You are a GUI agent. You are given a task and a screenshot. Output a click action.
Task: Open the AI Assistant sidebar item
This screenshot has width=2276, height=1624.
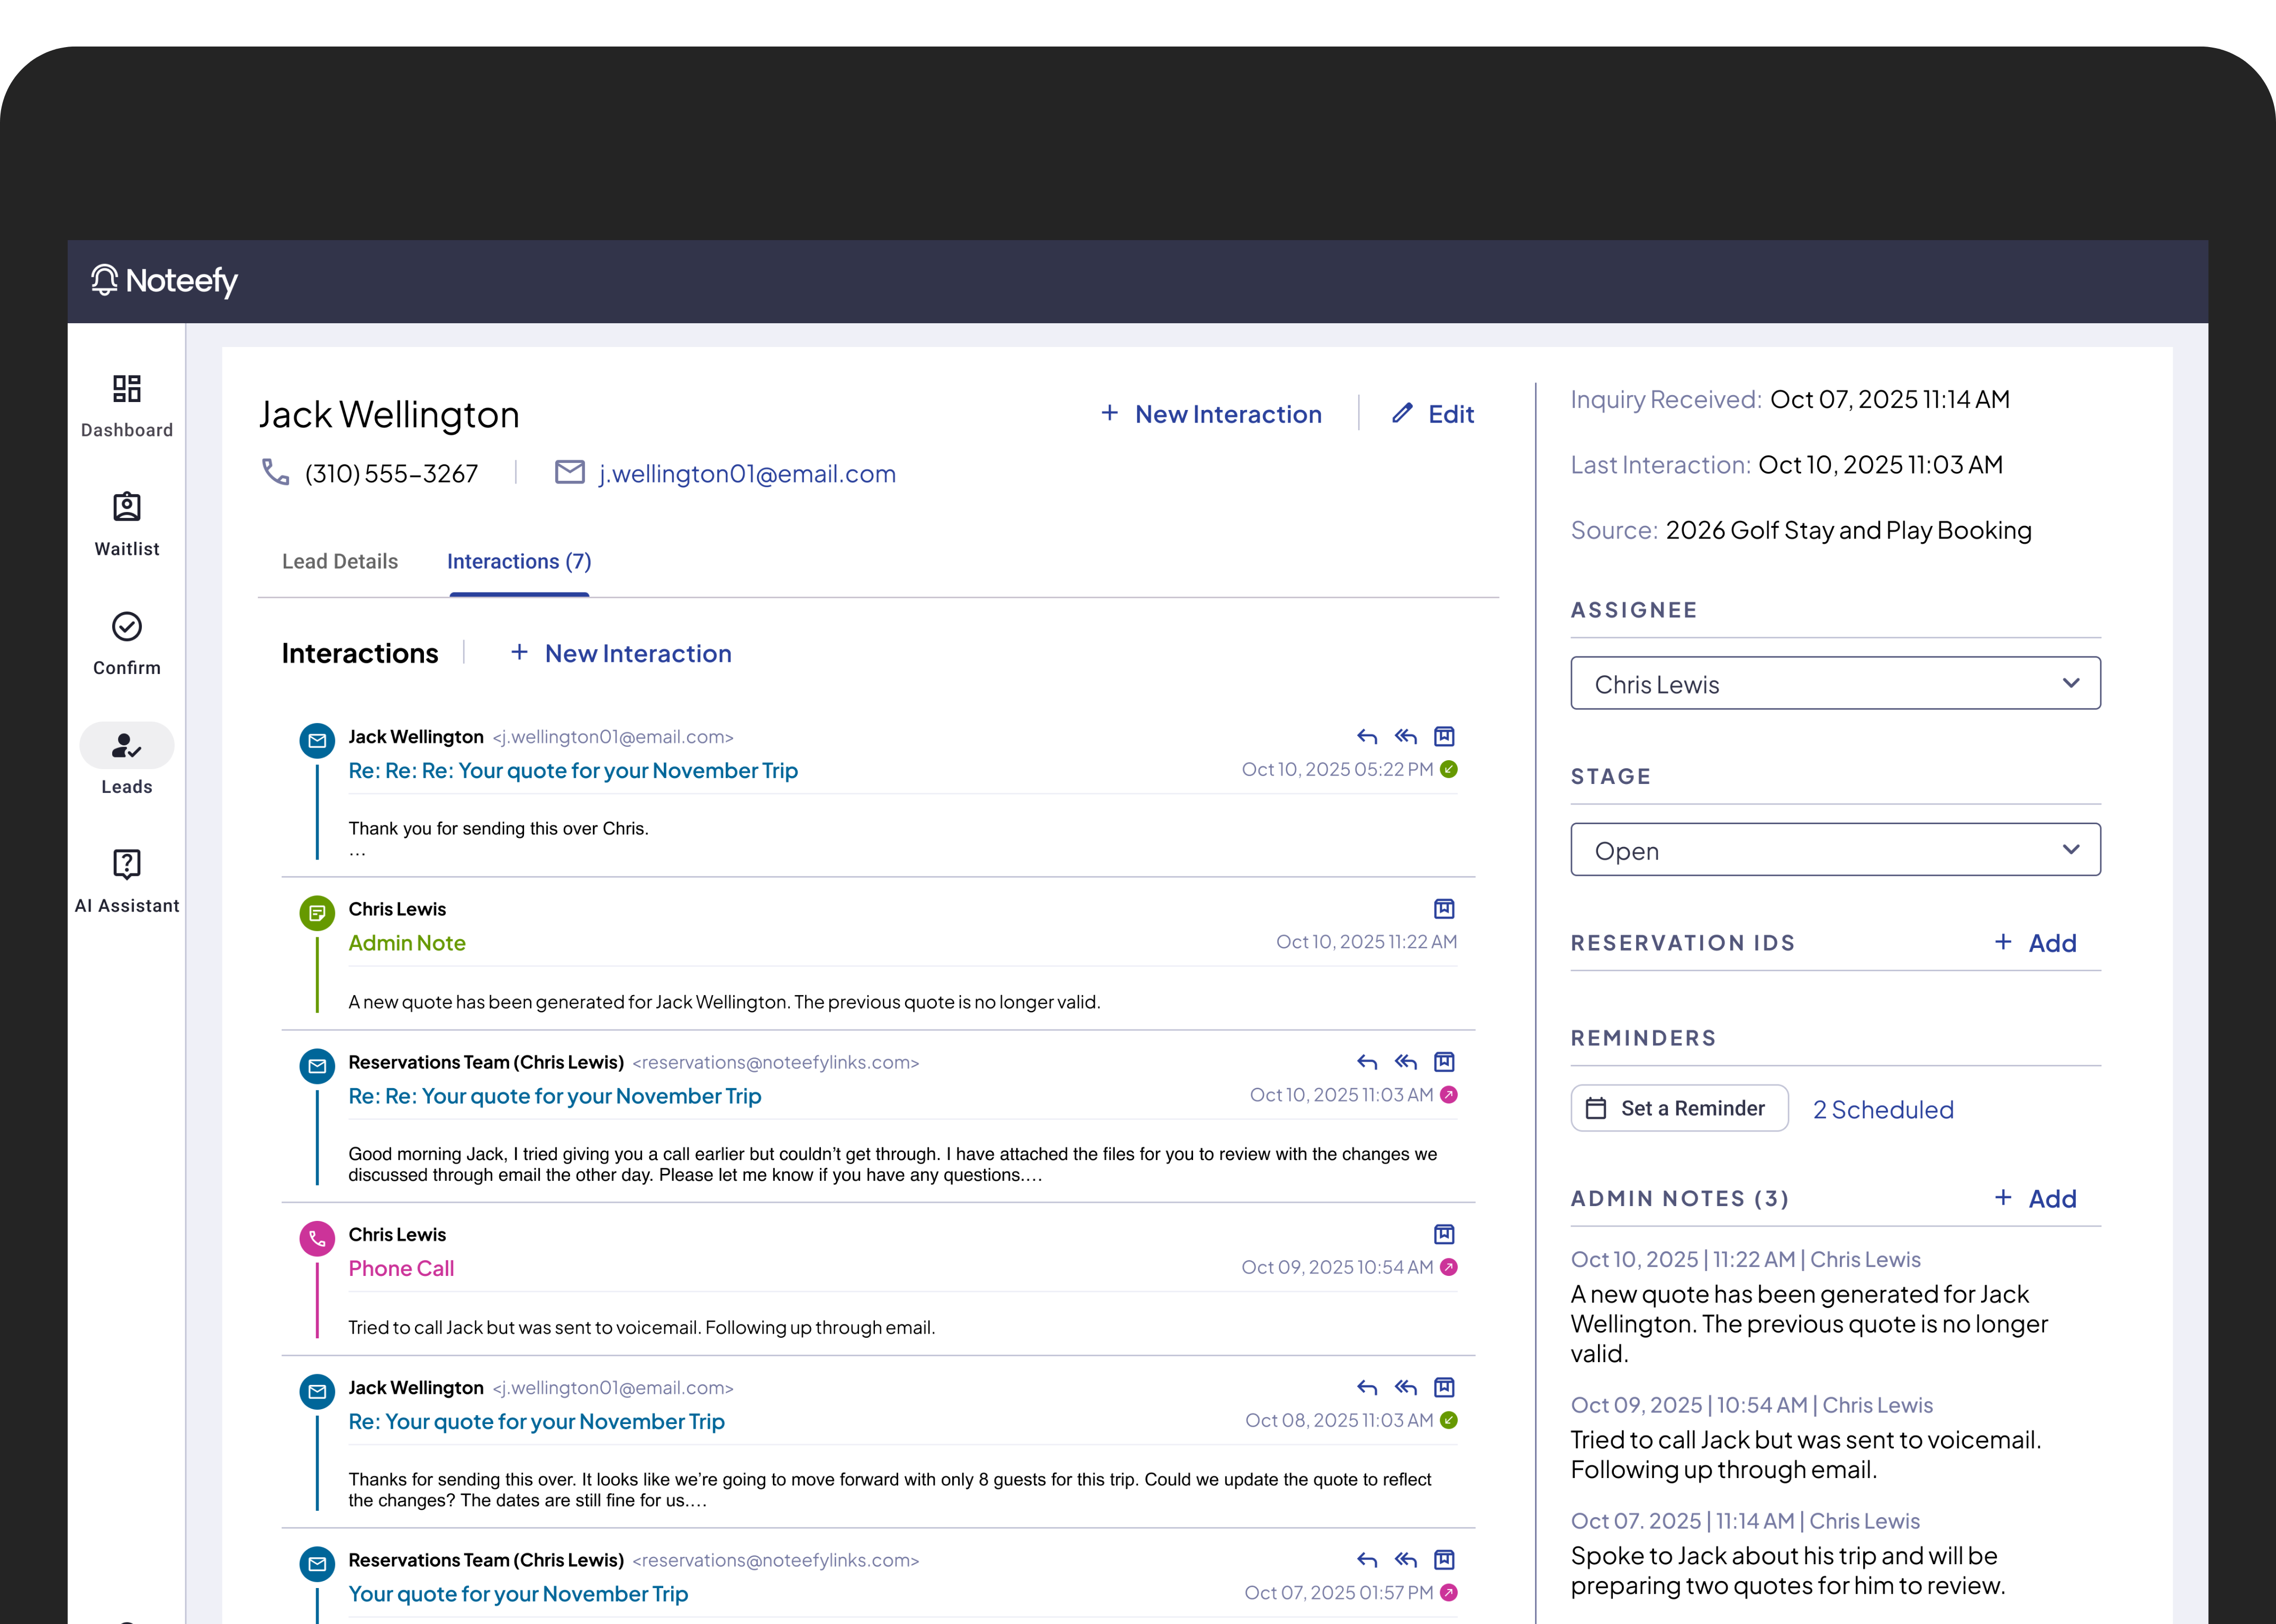point(127,864)
